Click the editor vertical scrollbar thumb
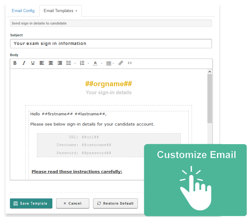This screenshot has width=248, height=217. tap(210, 99)
